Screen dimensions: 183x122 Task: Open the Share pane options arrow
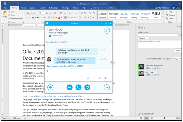click(x=177, y=27)
